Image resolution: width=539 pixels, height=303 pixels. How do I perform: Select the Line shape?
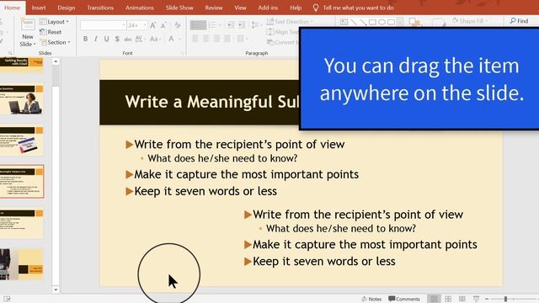point(354,22)
